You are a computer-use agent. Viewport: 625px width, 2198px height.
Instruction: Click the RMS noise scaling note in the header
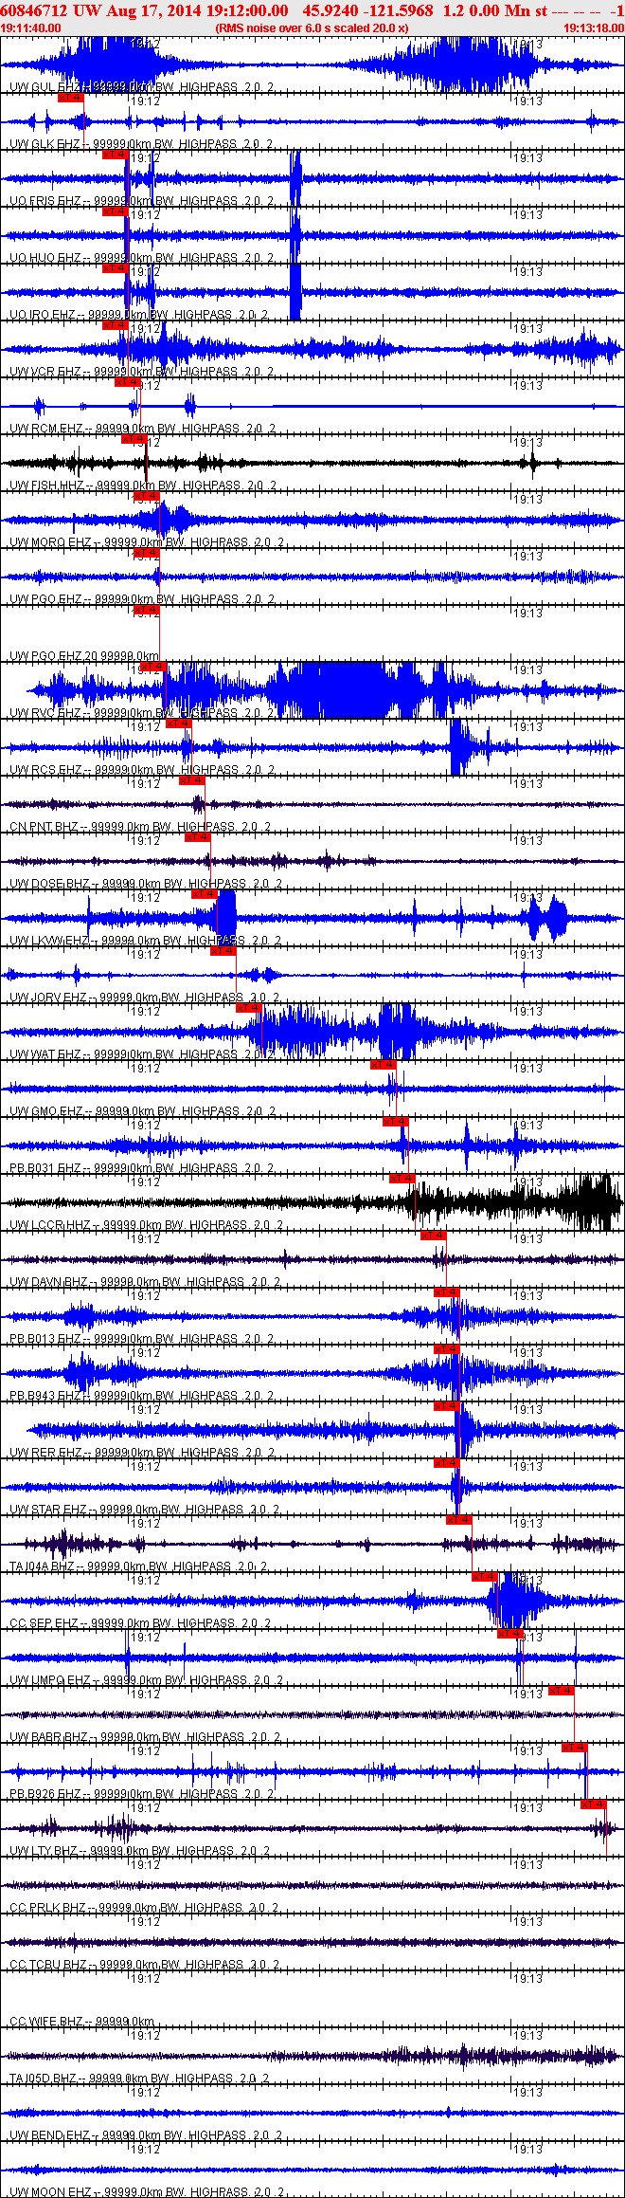312,28
